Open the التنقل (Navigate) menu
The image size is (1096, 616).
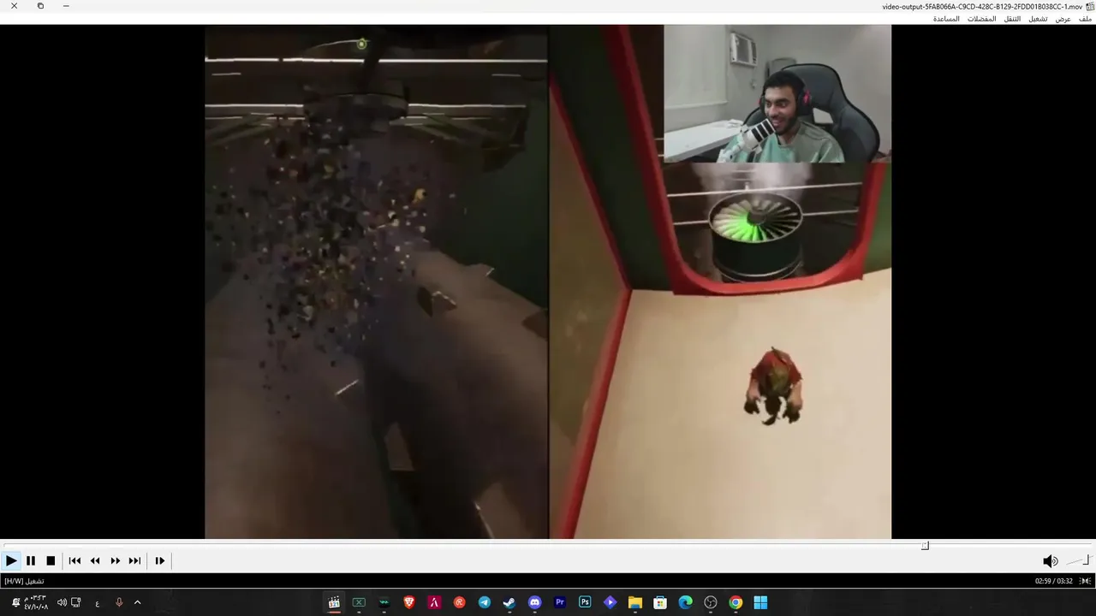tap(1012, 19)
